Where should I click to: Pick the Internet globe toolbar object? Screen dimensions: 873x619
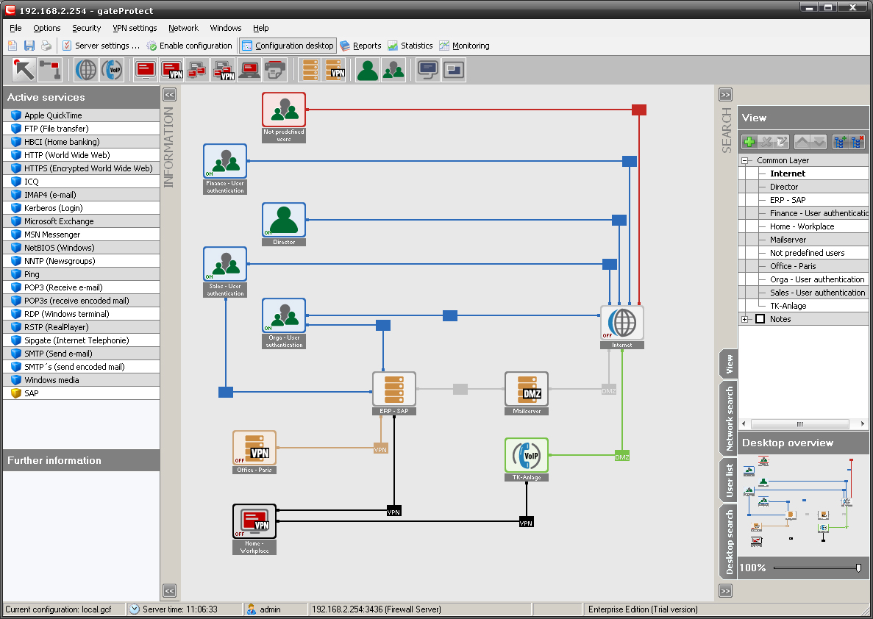pos(86,70)
